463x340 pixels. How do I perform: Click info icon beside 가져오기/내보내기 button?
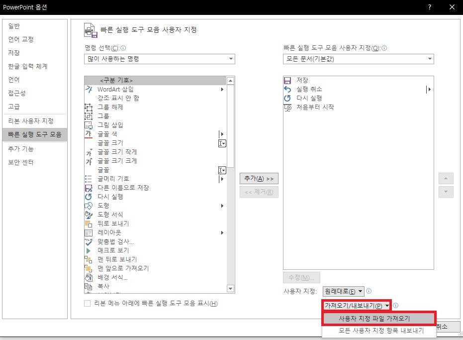tap(396, 306)
